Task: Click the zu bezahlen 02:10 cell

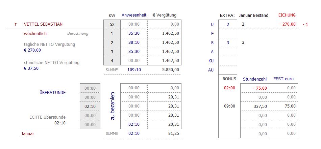Action: coord(134,124)
